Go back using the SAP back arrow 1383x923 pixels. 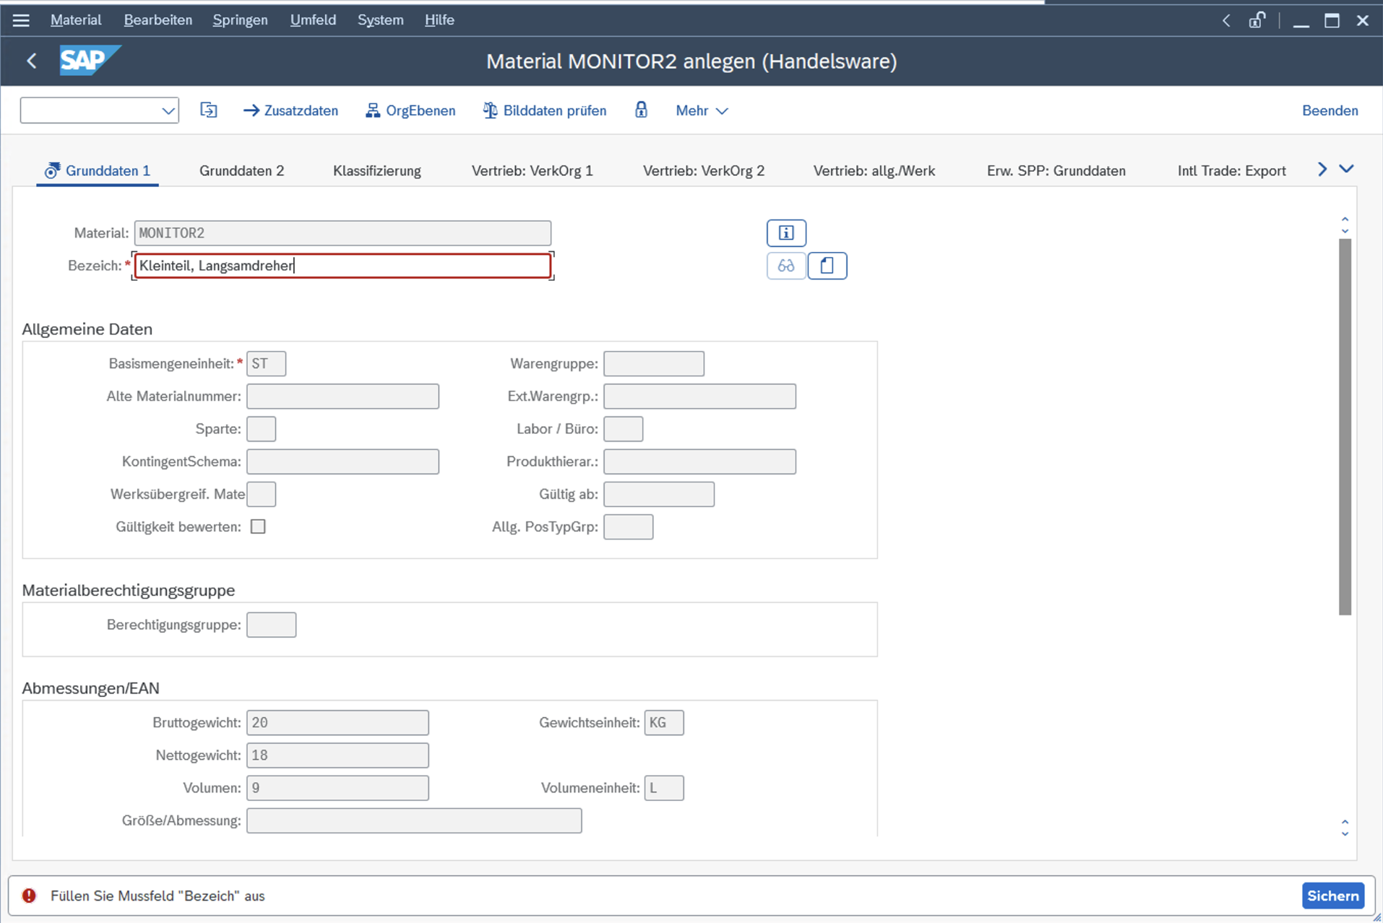click(32, 61)
